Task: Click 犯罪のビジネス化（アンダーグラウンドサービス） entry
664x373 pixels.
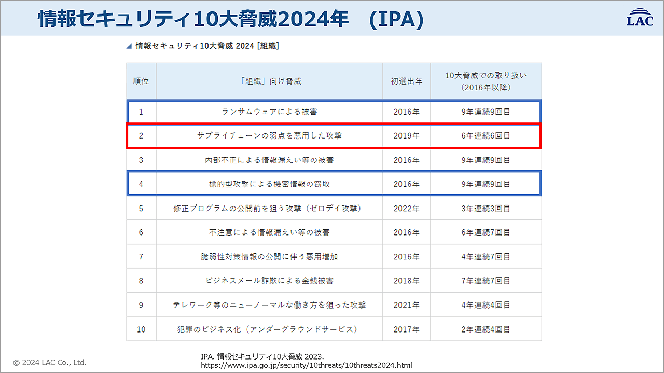Action: point(269,329)
